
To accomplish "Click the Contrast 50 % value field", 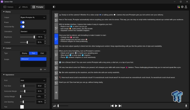I will pos(40,42).
